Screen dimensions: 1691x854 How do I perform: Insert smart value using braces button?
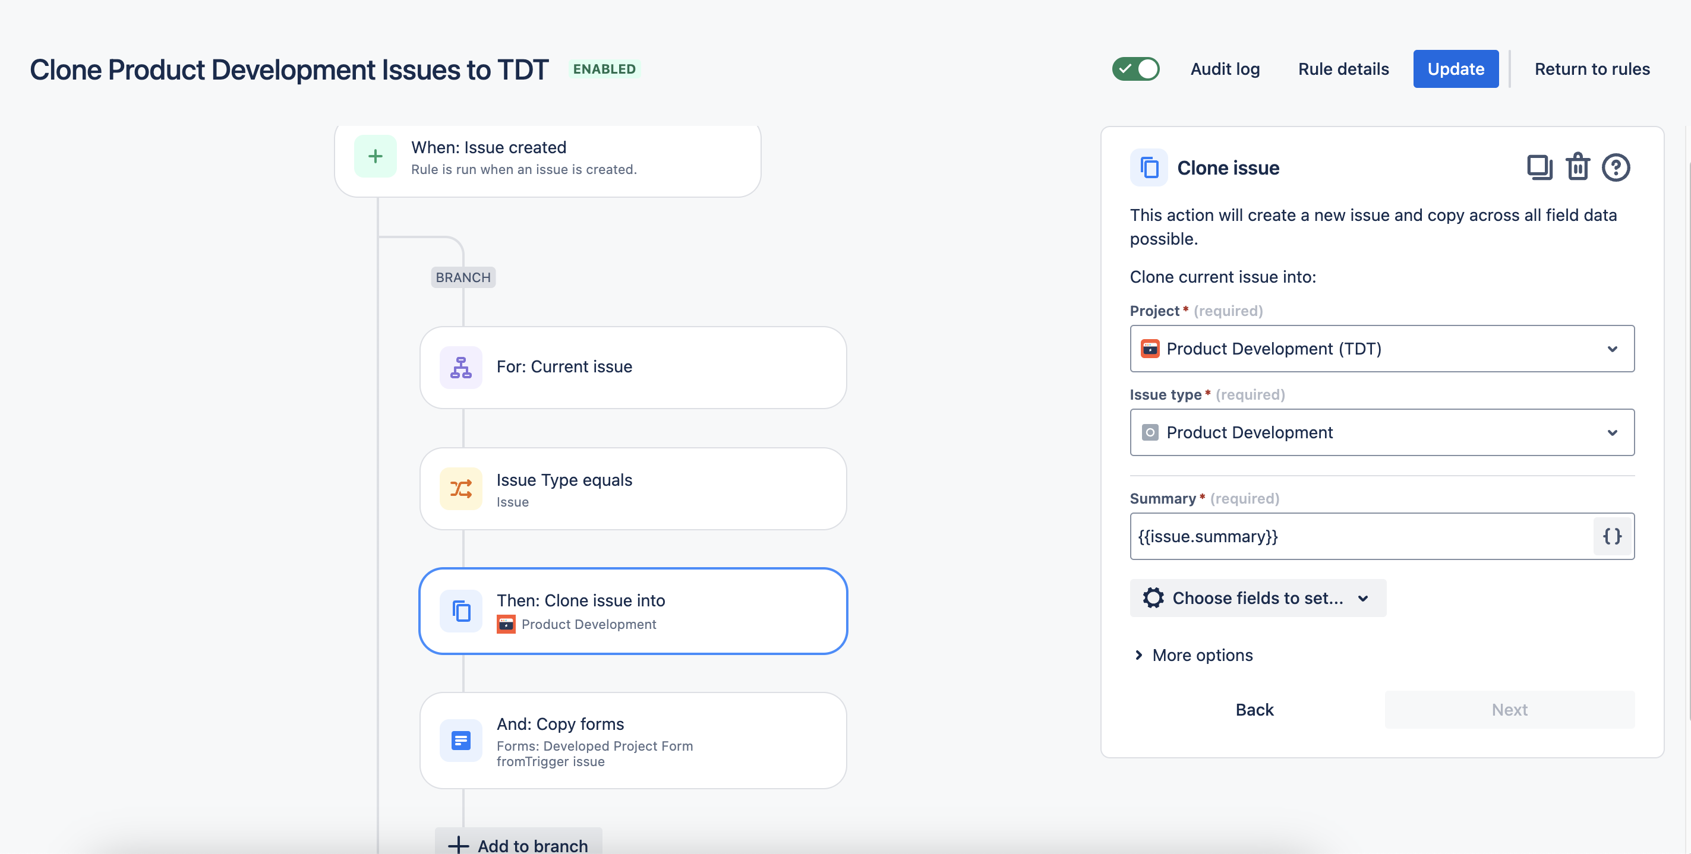click(x=1612, y=536)
